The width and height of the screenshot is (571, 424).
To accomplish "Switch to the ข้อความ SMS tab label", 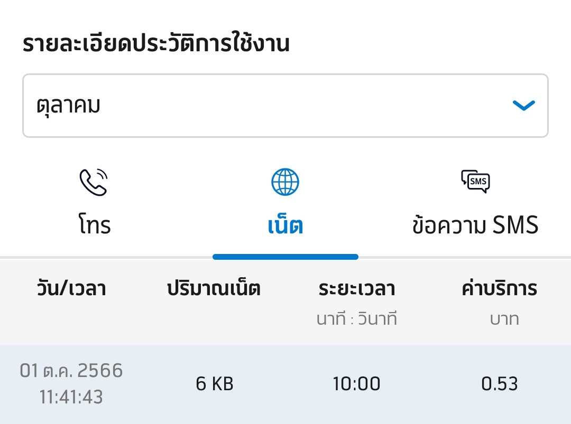I will [x=475, y=225].
